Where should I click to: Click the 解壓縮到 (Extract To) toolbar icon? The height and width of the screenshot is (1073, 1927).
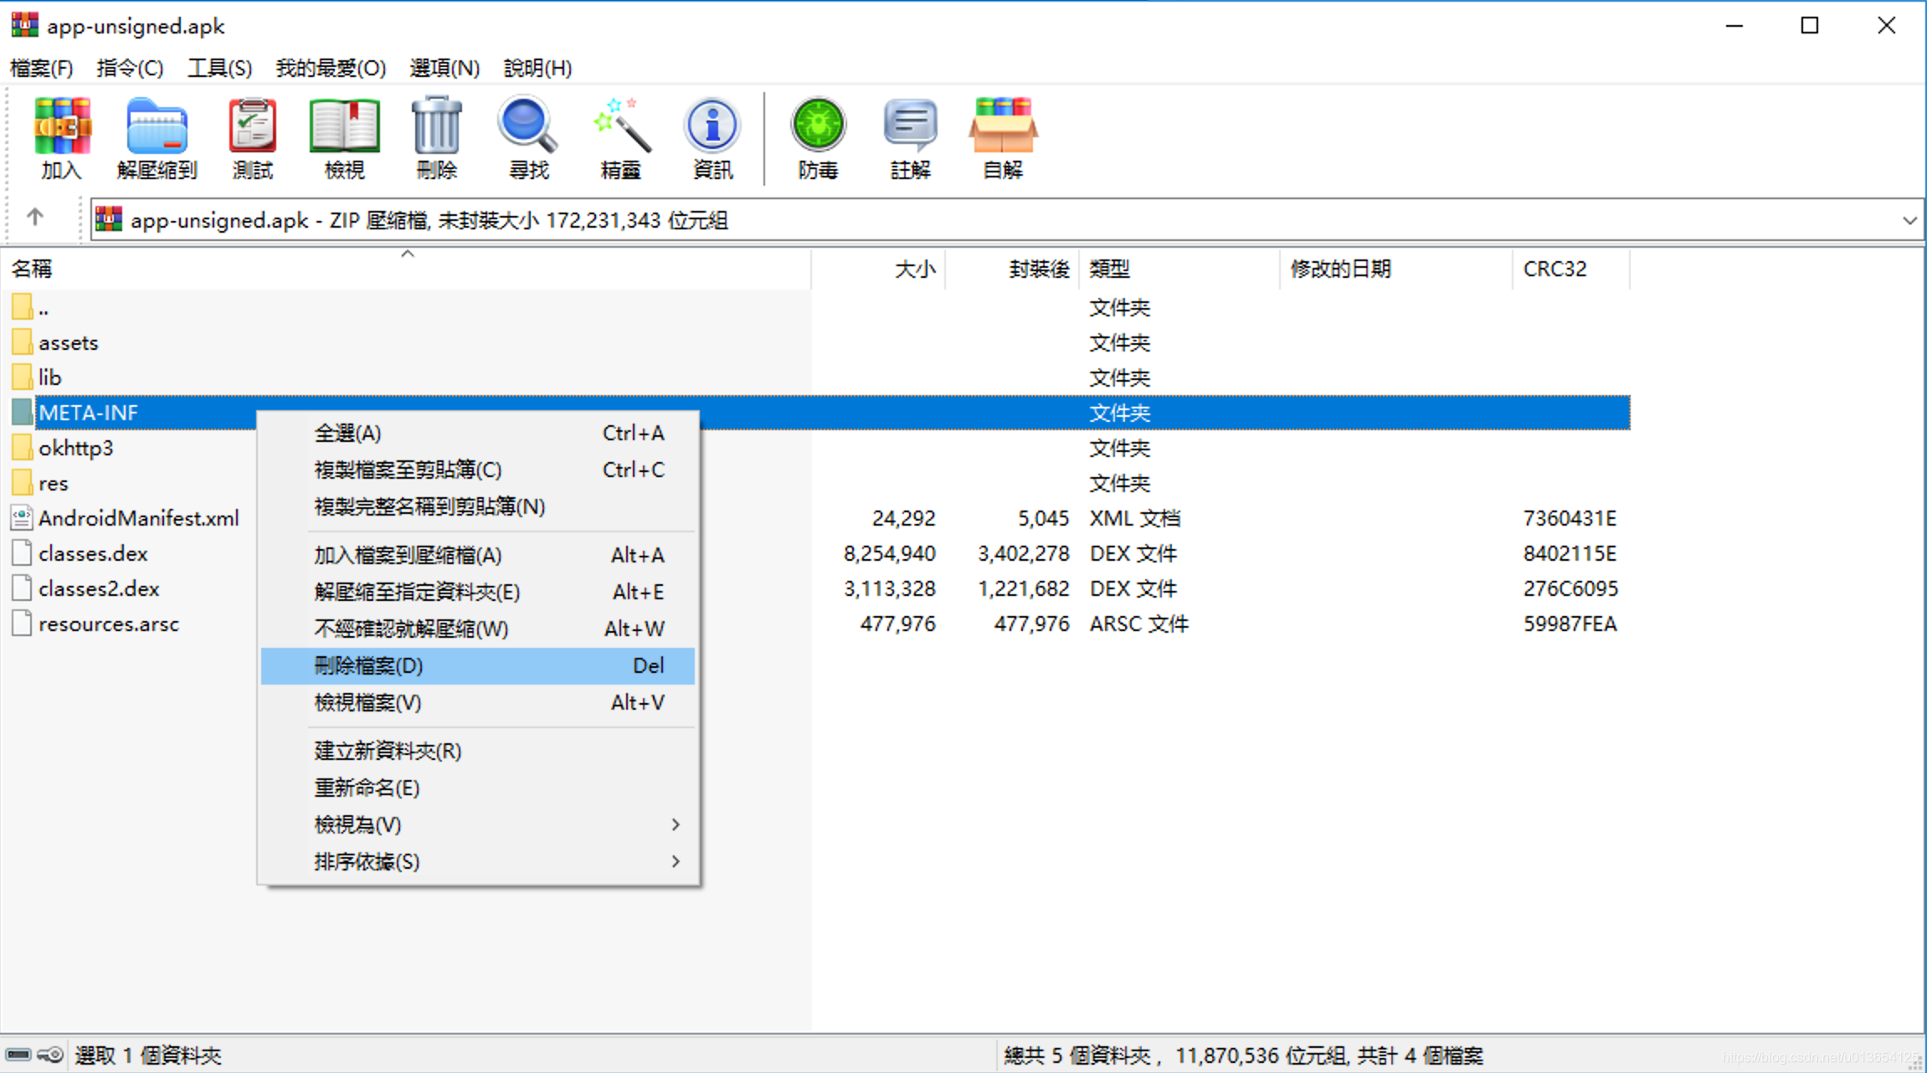[157, 136]
